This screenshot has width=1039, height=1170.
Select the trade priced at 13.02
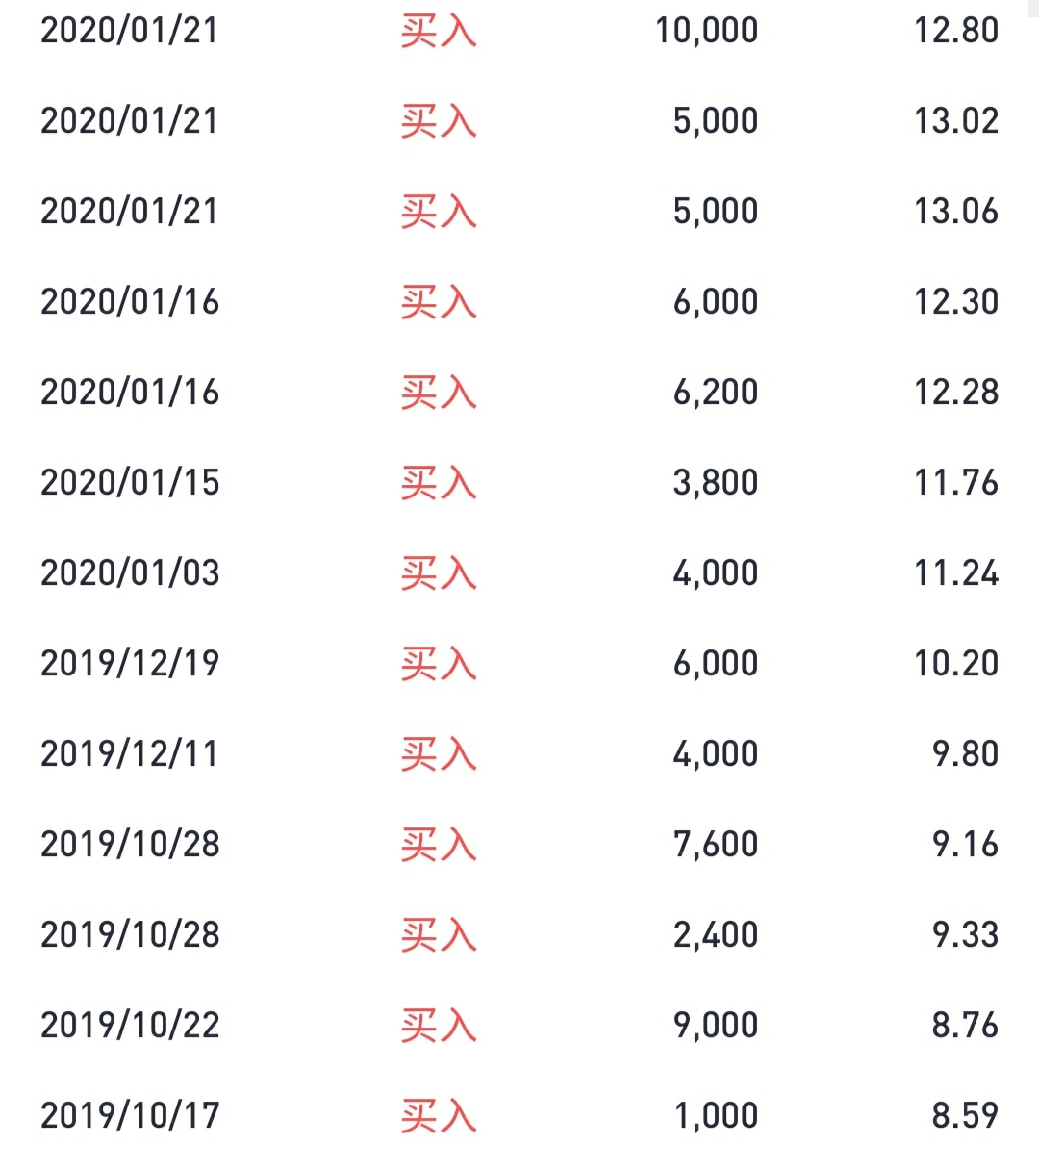point(519,121)
